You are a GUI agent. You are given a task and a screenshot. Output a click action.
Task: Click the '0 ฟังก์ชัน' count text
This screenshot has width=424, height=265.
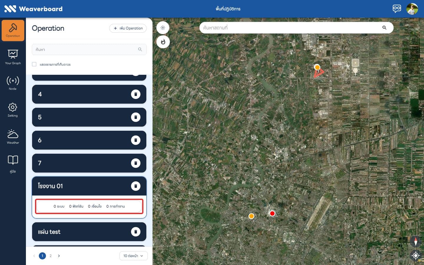(76, 206)
